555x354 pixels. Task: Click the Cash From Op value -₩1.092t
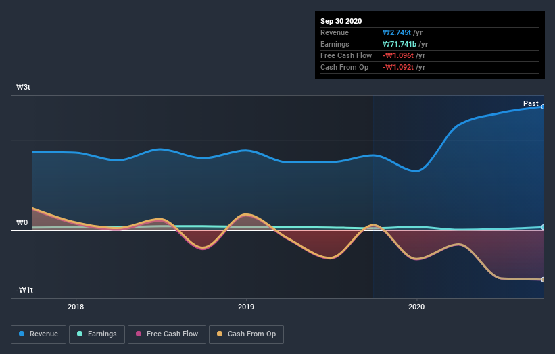click(x=398, y=67)
